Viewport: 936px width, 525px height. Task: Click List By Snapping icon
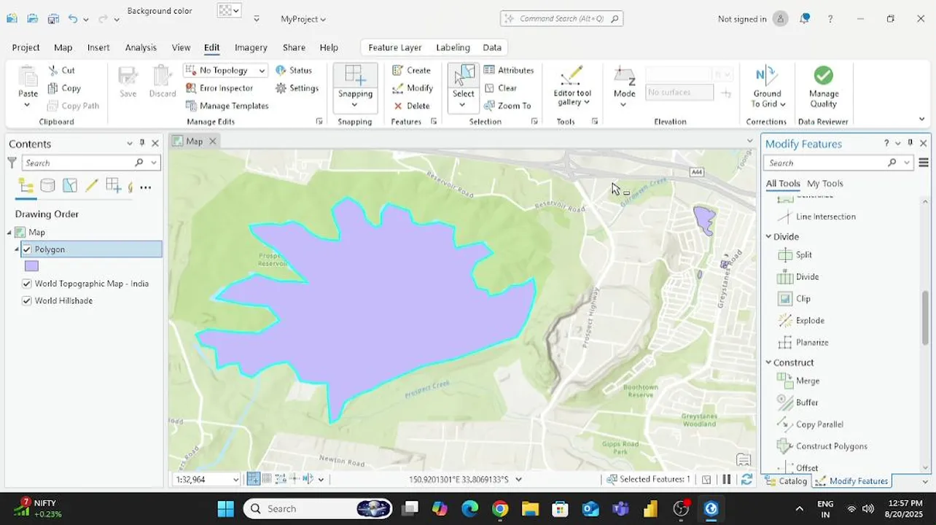coord(113,186)
